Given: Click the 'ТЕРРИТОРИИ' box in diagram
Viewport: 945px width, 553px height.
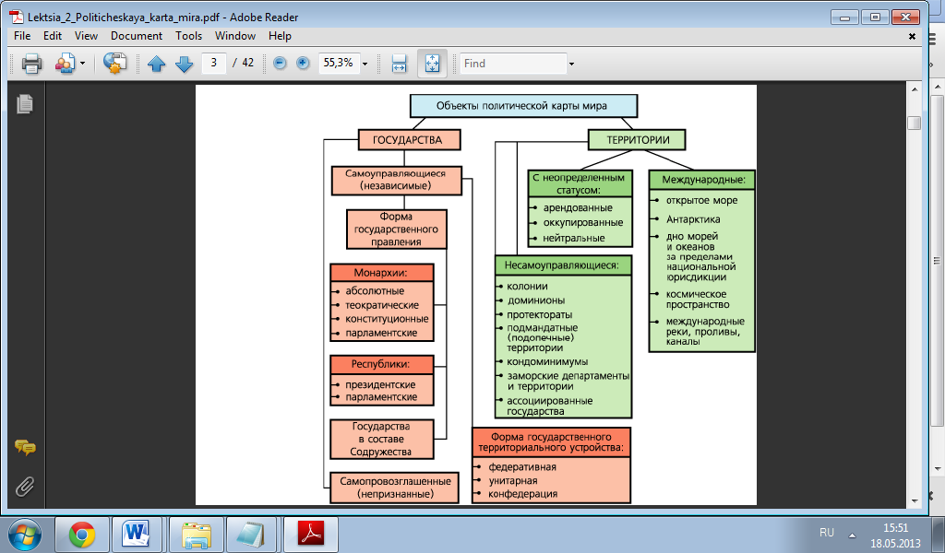Looking at the screenshot, I should (x=638, y=139).
